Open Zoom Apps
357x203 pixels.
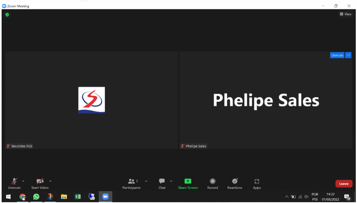[257, 184]
